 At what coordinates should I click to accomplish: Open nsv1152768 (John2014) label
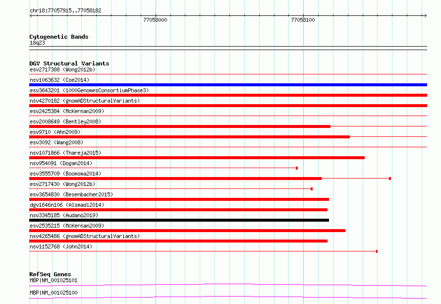[x=61, y=246]
